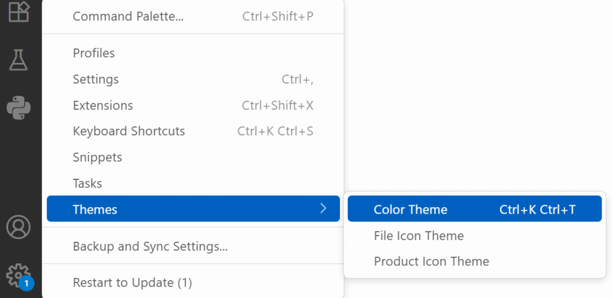Click the Tasks menu item
This screenshot has height=298, width=613.
pos(87,183)
